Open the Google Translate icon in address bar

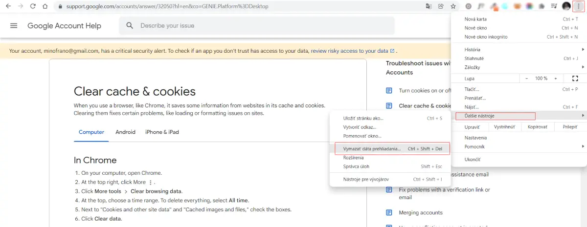429,6
